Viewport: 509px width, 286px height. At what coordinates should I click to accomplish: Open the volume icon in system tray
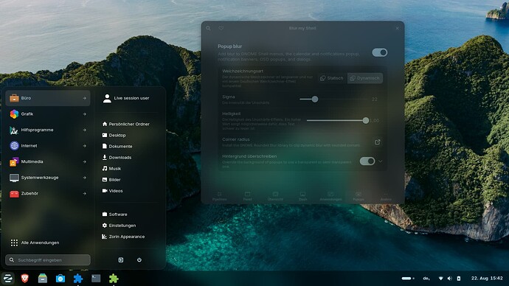click(x=449, y=278)
